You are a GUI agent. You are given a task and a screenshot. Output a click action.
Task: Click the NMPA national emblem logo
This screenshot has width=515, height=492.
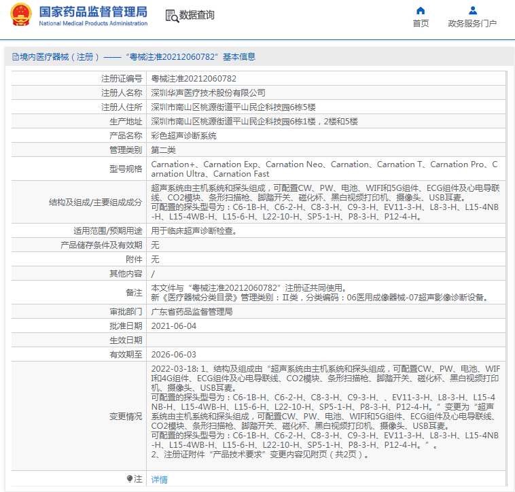21,15
